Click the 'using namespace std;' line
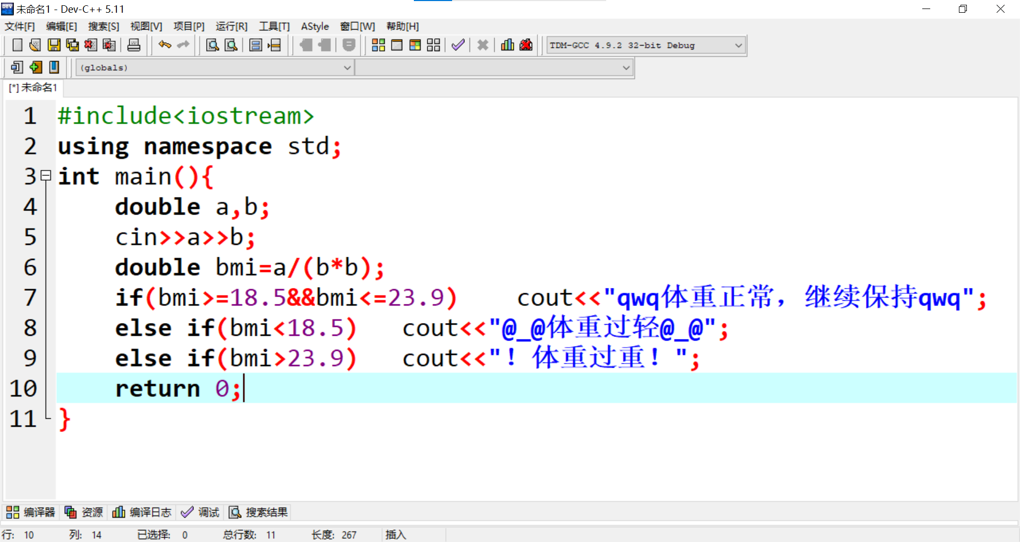This screenshot has height=542, width=1020. point(199,146)
